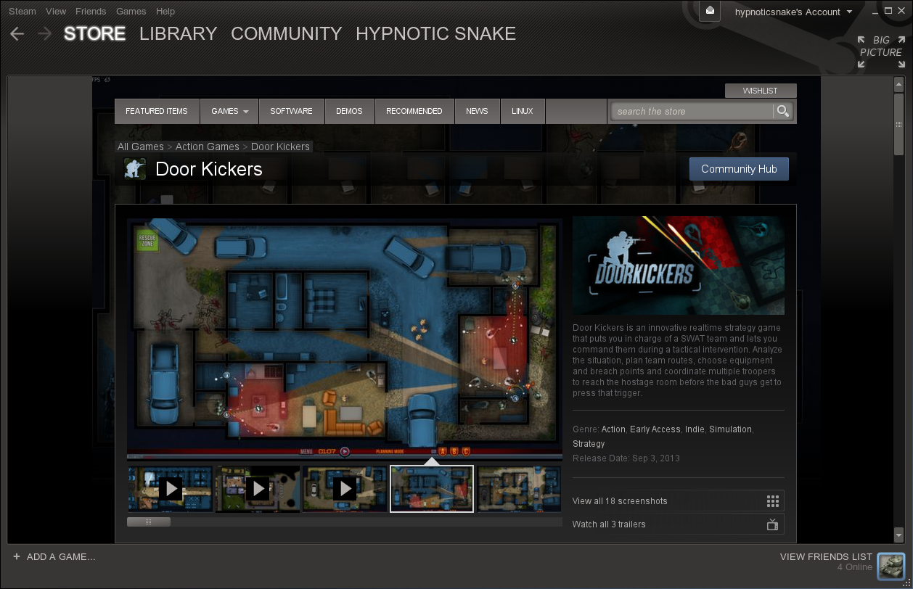Viewport: 913px width, 589px height.
Task: Click the plus icon beside Add a Game
Action: (x=17, y=557)
